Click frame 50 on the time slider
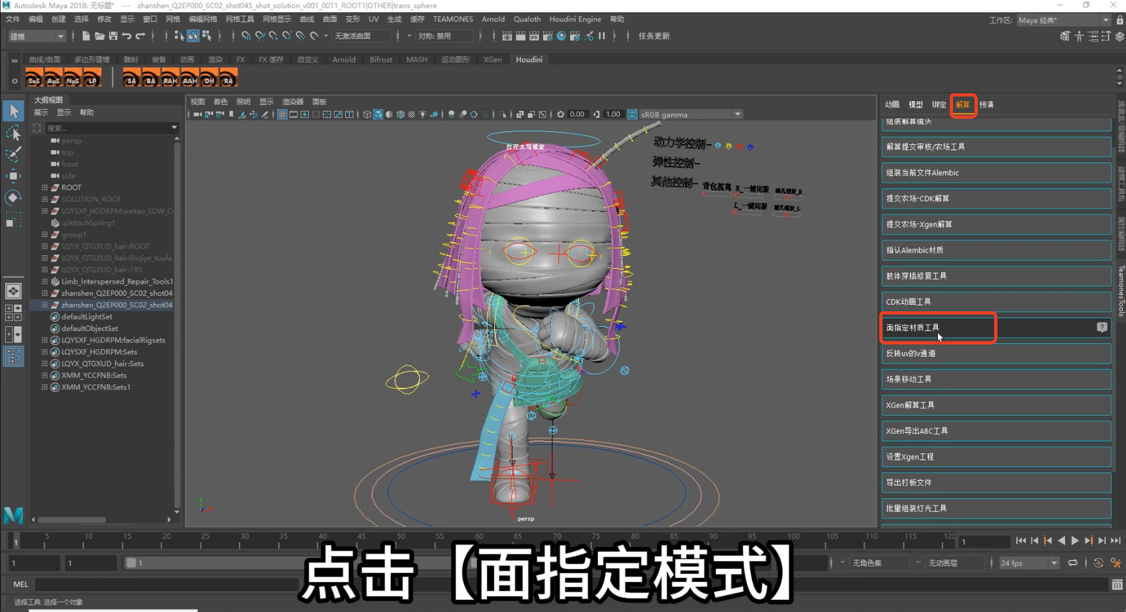The height and width of the screenshot is (612, 1126). point(401,541)
